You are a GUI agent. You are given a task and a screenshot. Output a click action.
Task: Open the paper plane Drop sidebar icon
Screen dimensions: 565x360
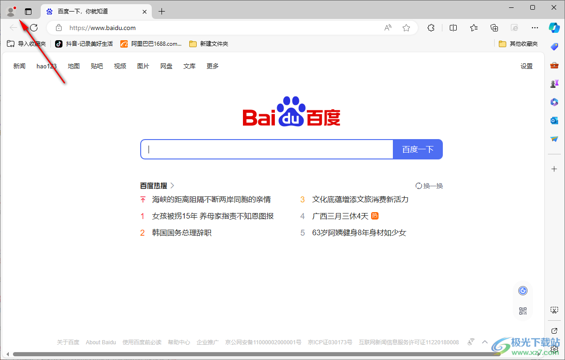coord(554,139)
